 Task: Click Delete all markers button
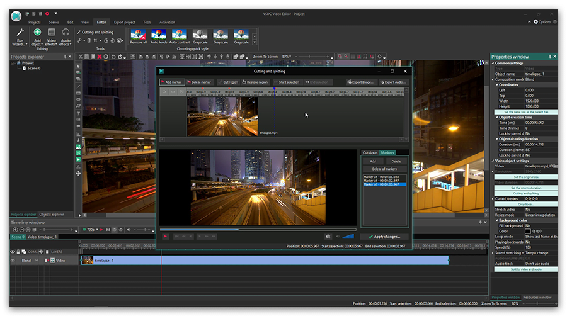(x=384, y=169)
